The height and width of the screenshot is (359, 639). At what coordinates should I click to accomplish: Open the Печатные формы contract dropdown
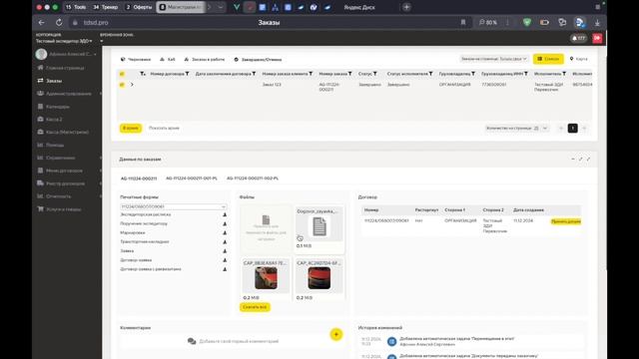[x=173, y=206]
